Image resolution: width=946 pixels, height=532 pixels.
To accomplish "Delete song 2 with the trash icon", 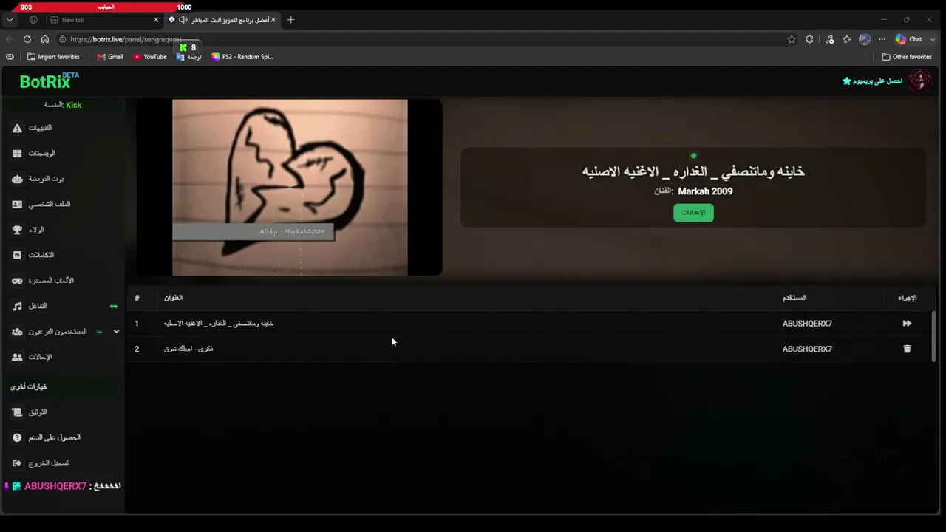I will pos(907,349).
